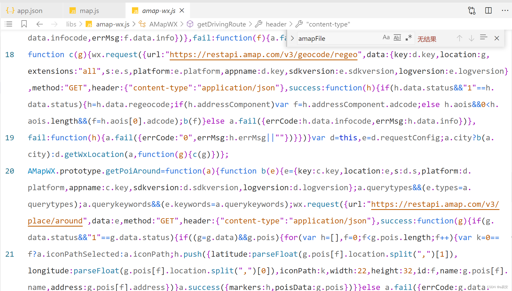
Task: Open the editor more actions ellipsis
Action: [505, 11]
